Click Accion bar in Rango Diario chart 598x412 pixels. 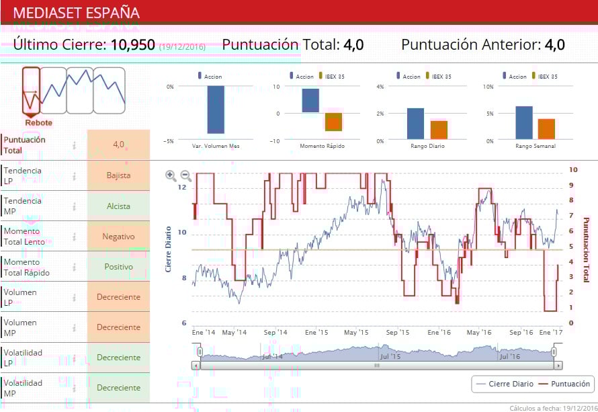pyautogui.click(x=415, y=124)
